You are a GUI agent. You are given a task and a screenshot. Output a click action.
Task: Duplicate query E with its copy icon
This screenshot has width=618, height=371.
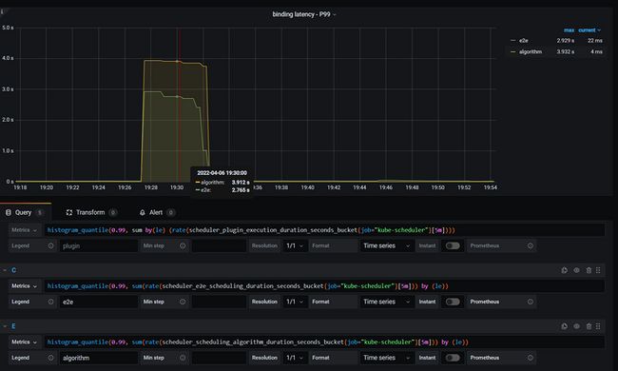(x=565, y=326)
